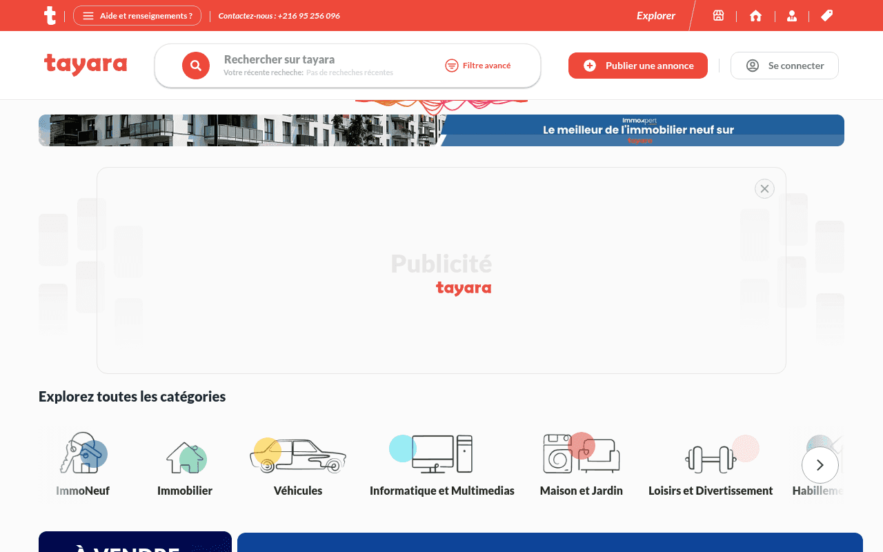Image resolution: width=883 pixels, height=552 pixels.
Task: Click the price tag icon top right
Action: pyautogui.click(x=826, y=15)
